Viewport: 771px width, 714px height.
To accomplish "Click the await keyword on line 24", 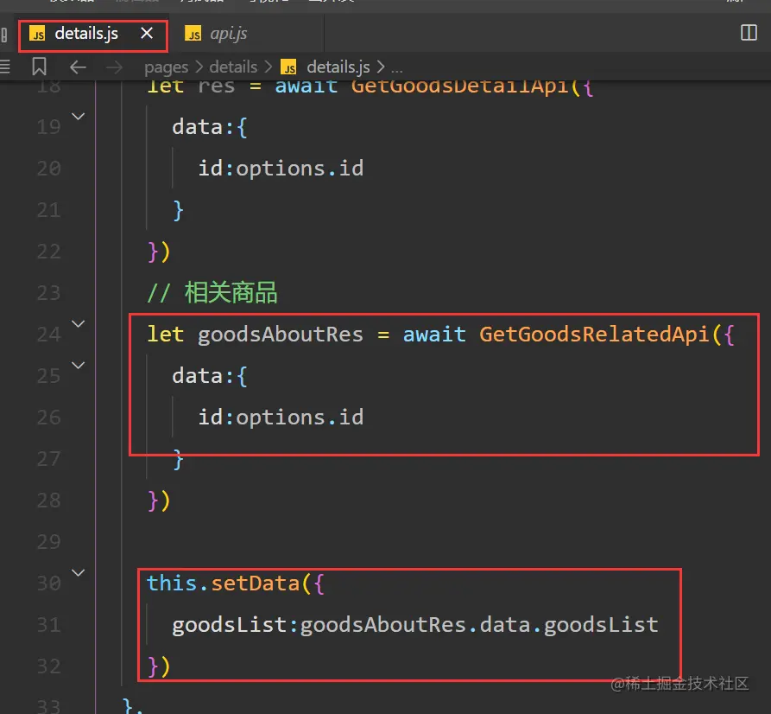I will pos(434,335).
